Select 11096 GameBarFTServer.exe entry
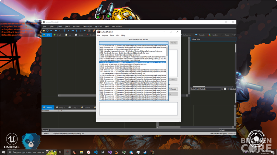 (x=132, y=57)
